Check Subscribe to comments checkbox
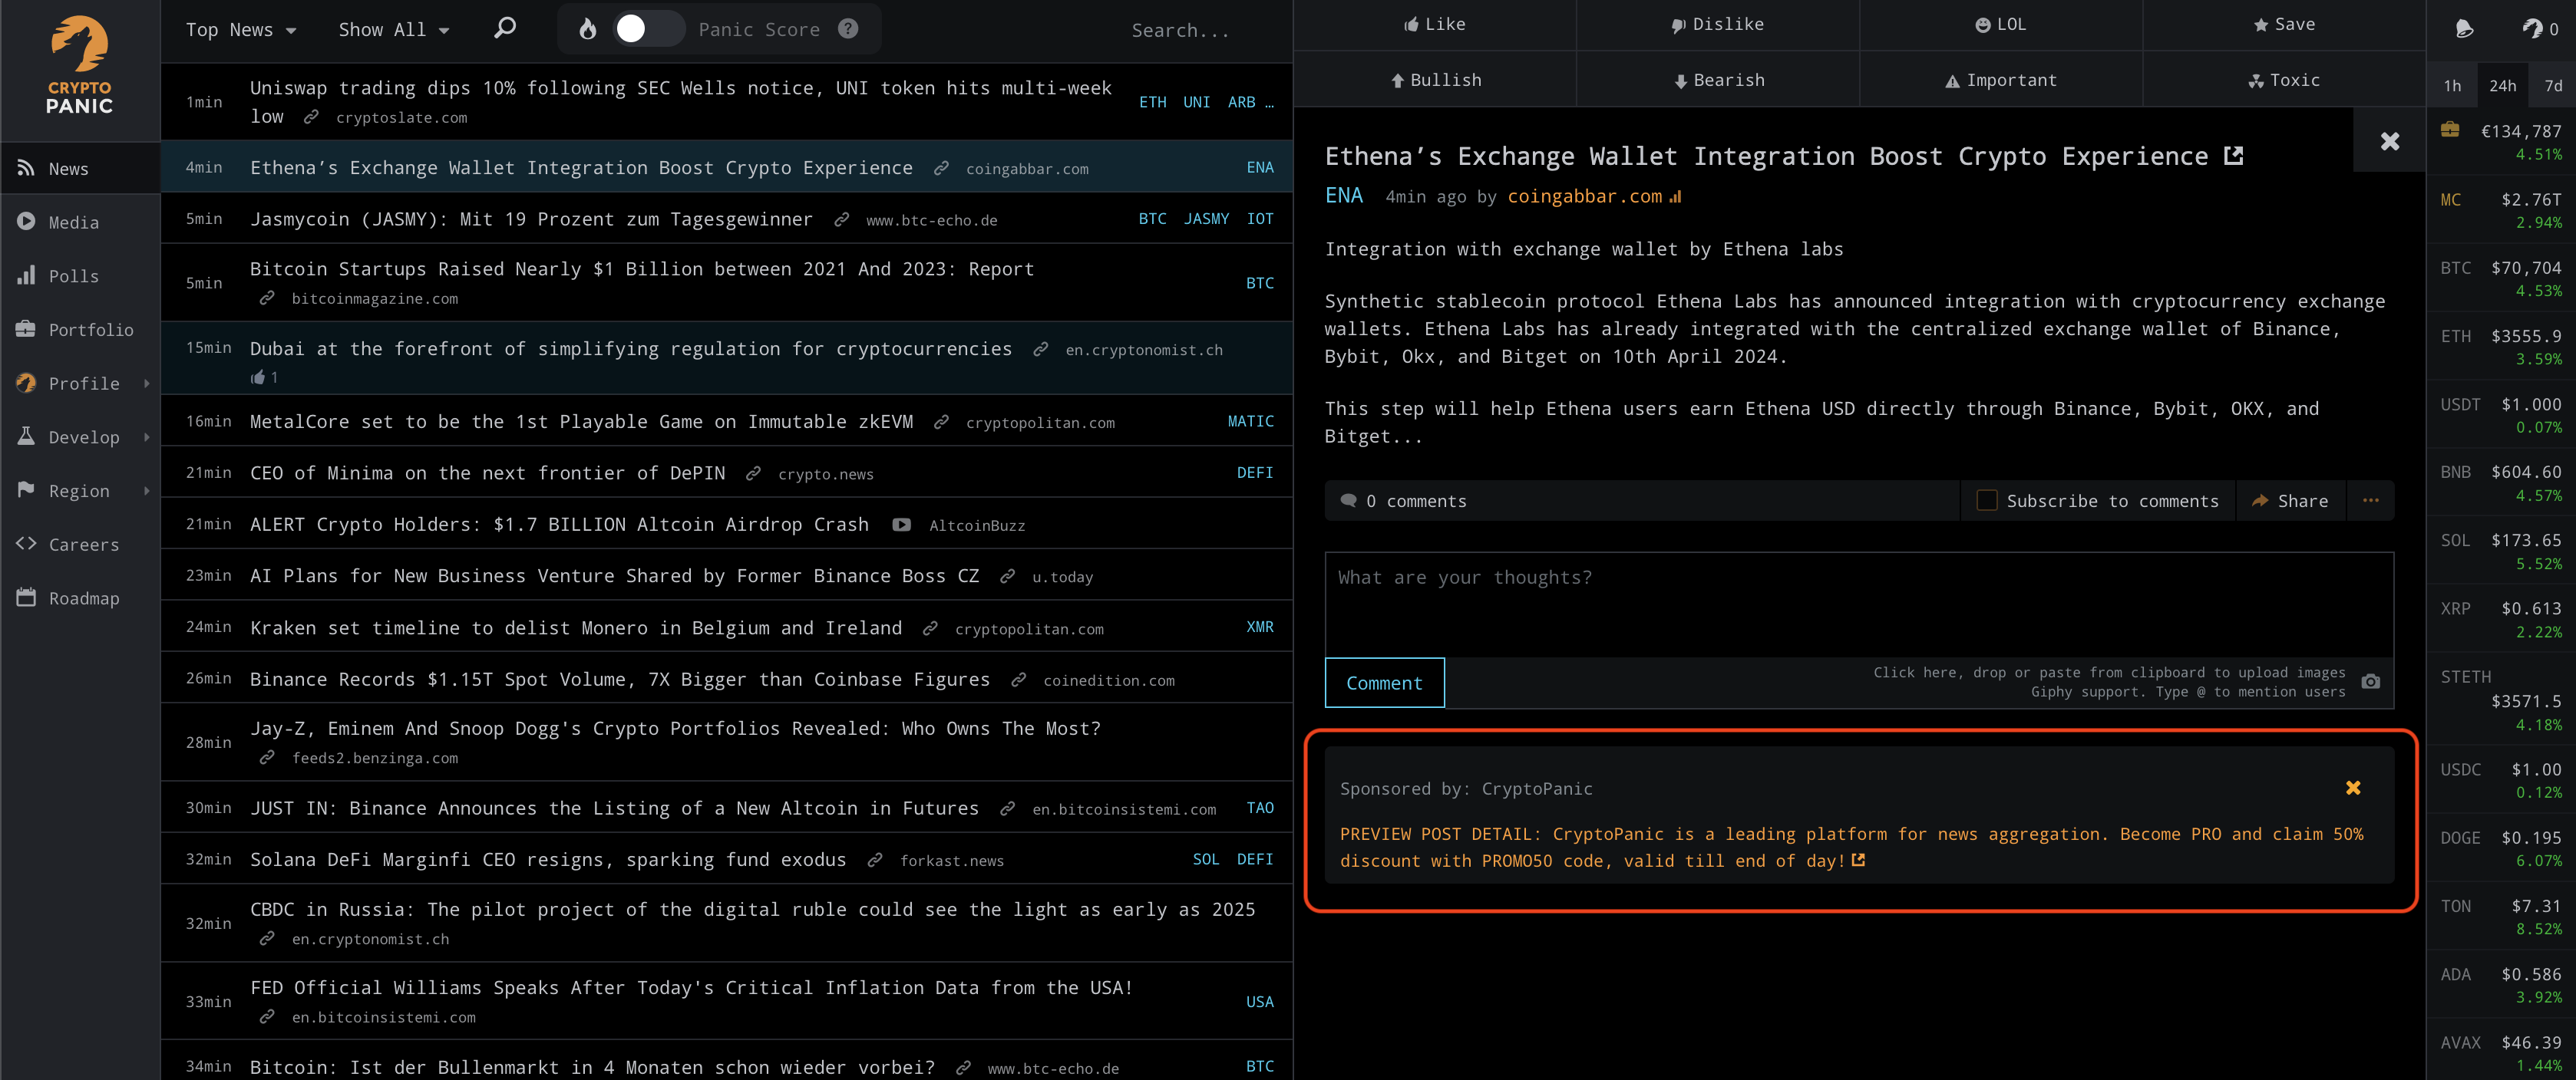The width and height of the screenshot is (2576, 1080). pos(1987,501)
